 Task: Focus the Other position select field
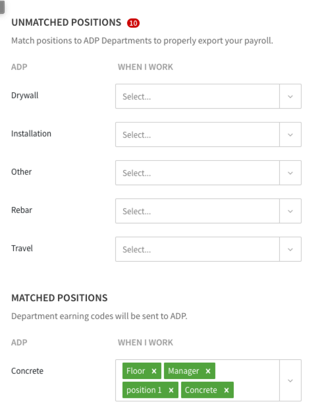[x=197, y=173]
